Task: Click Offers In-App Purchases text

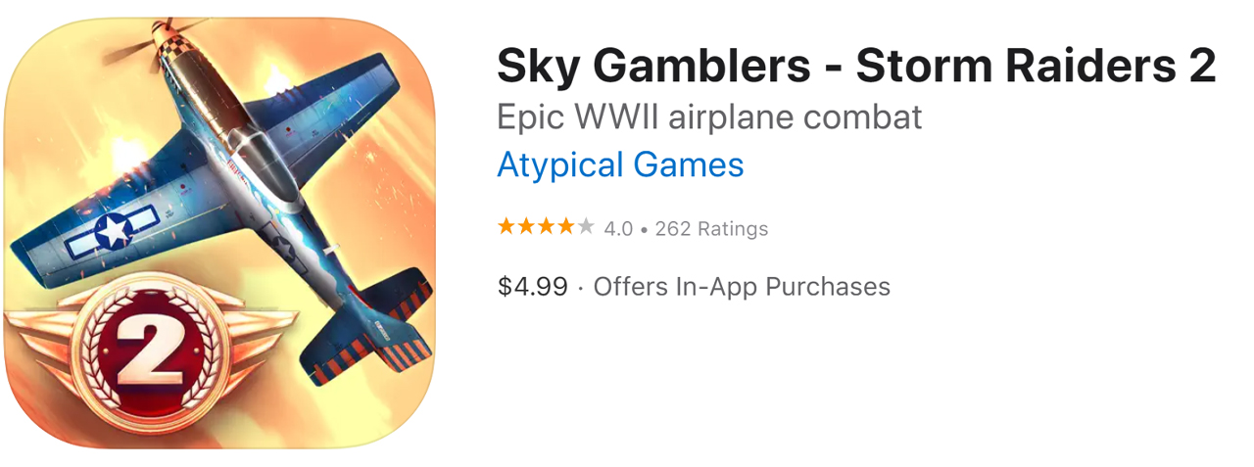Action: pos(742,286)
